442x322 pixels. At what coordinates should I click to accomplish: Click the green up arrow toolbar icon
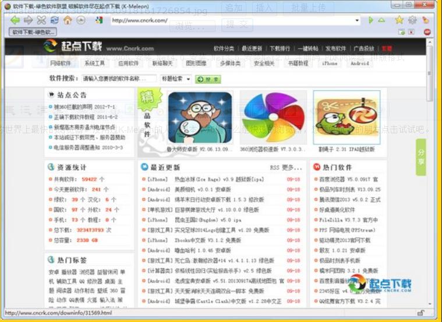(x=381, y=20)
